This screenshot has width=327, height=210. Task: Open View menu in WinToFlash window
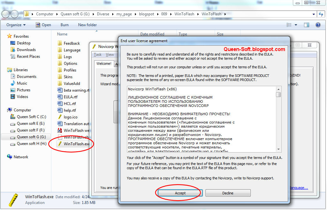(110, 55)
